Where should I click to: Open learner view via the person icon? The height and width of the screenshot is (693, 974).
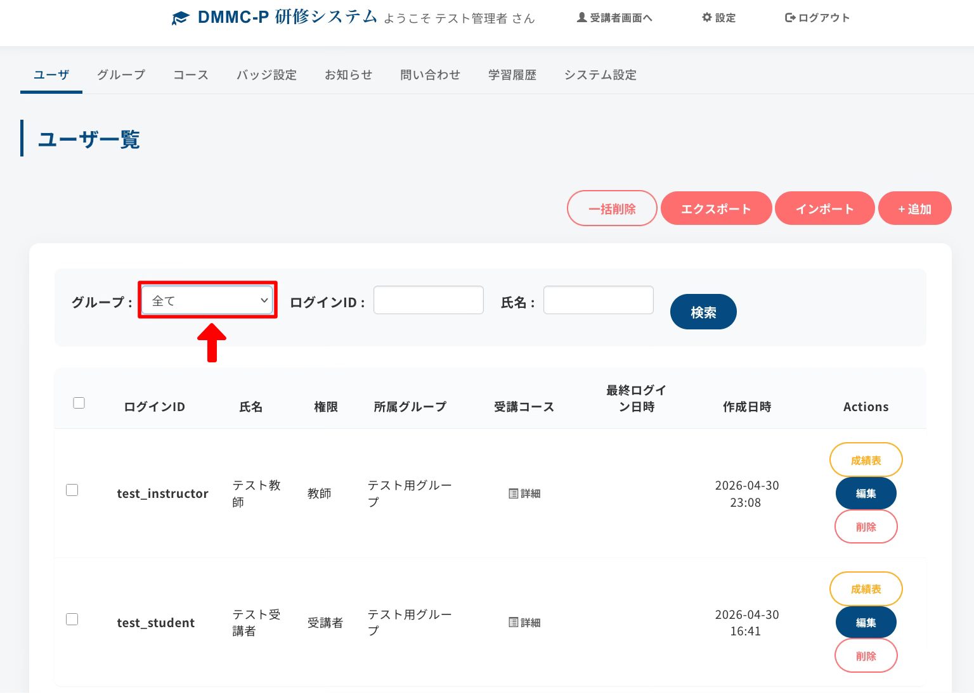click(581, 18)
